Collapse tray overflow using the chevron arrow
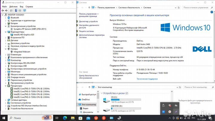The width and height of the screenshot is (215, 121). click(x=170, y=118)
